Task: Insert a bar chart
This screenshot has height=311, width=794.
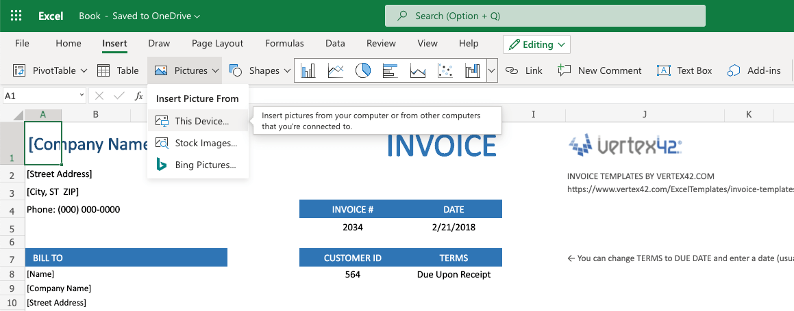Action: pyautogui.click(x=390, y=70)
